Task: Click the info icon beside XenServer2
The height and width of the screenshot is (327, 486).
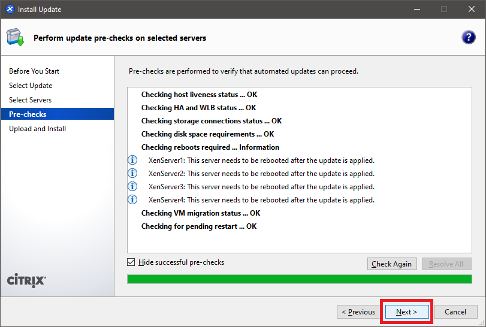Action: [x=133, y=174]
